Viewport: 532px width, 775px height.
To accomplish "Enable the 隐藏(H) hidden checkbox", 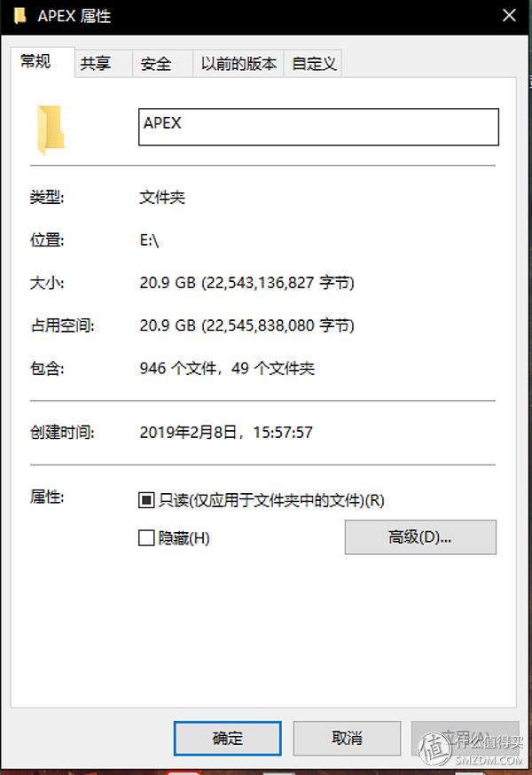I will [x=146, y=537].
